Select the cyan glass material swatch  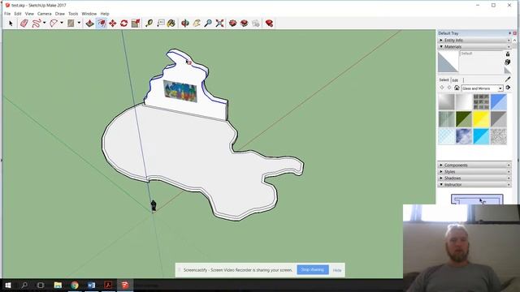(x=481, y=136)
